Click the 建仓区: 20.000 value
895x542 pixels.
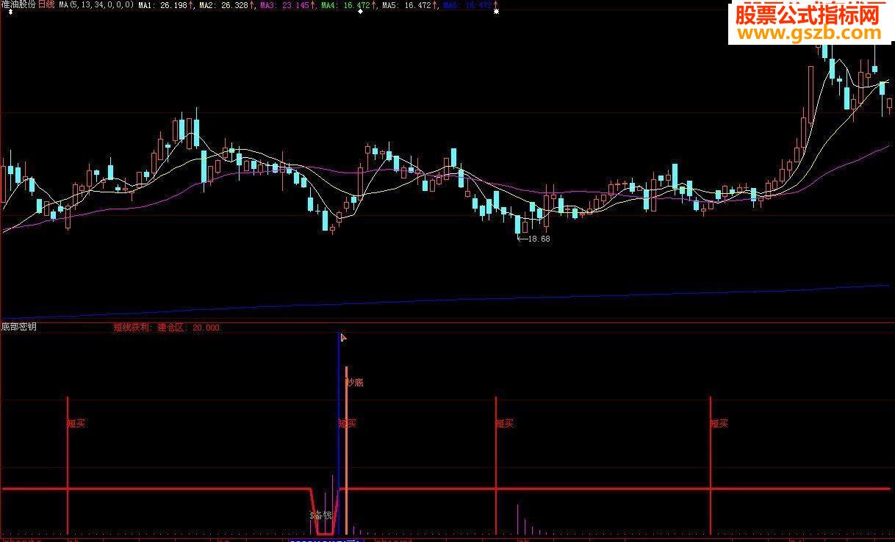pos(189,328)
